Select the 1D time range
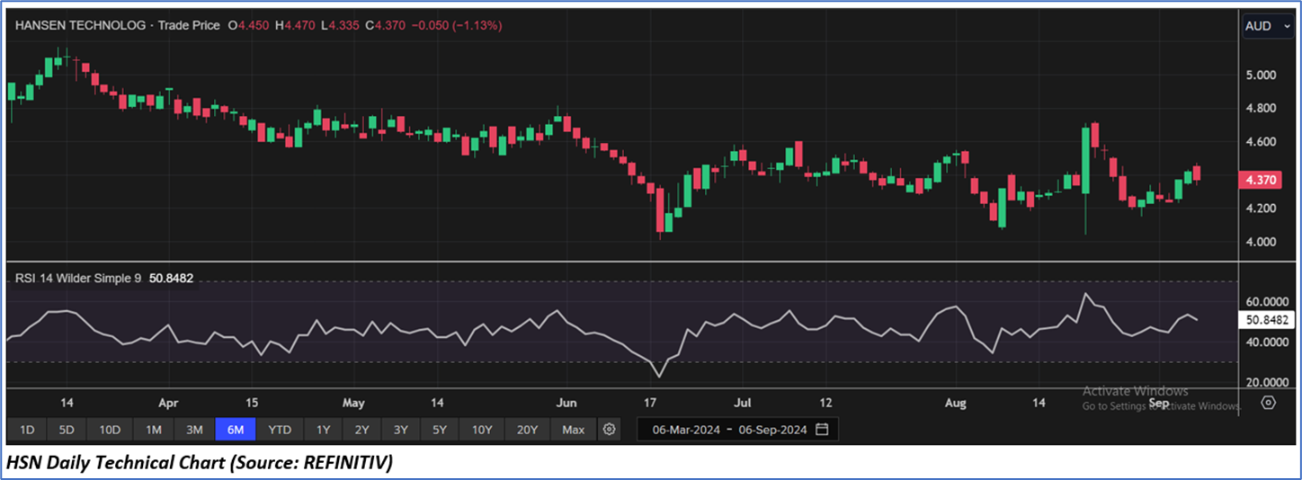 27,430
